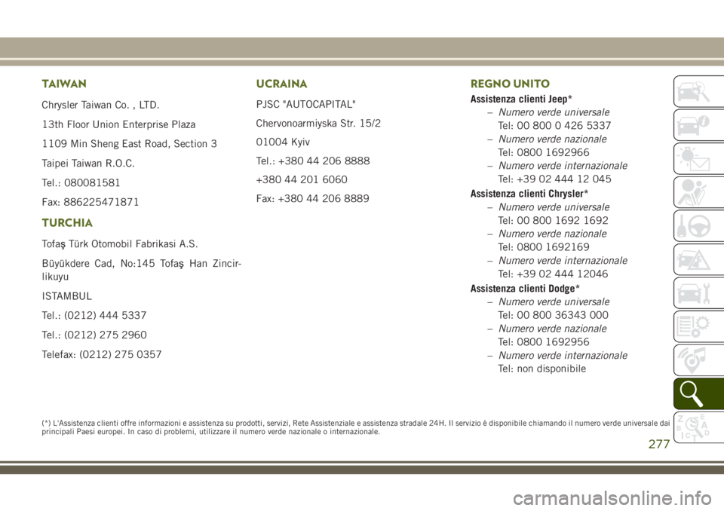Click Dodge 'Tel: 00 800 36343 000'

553,315
